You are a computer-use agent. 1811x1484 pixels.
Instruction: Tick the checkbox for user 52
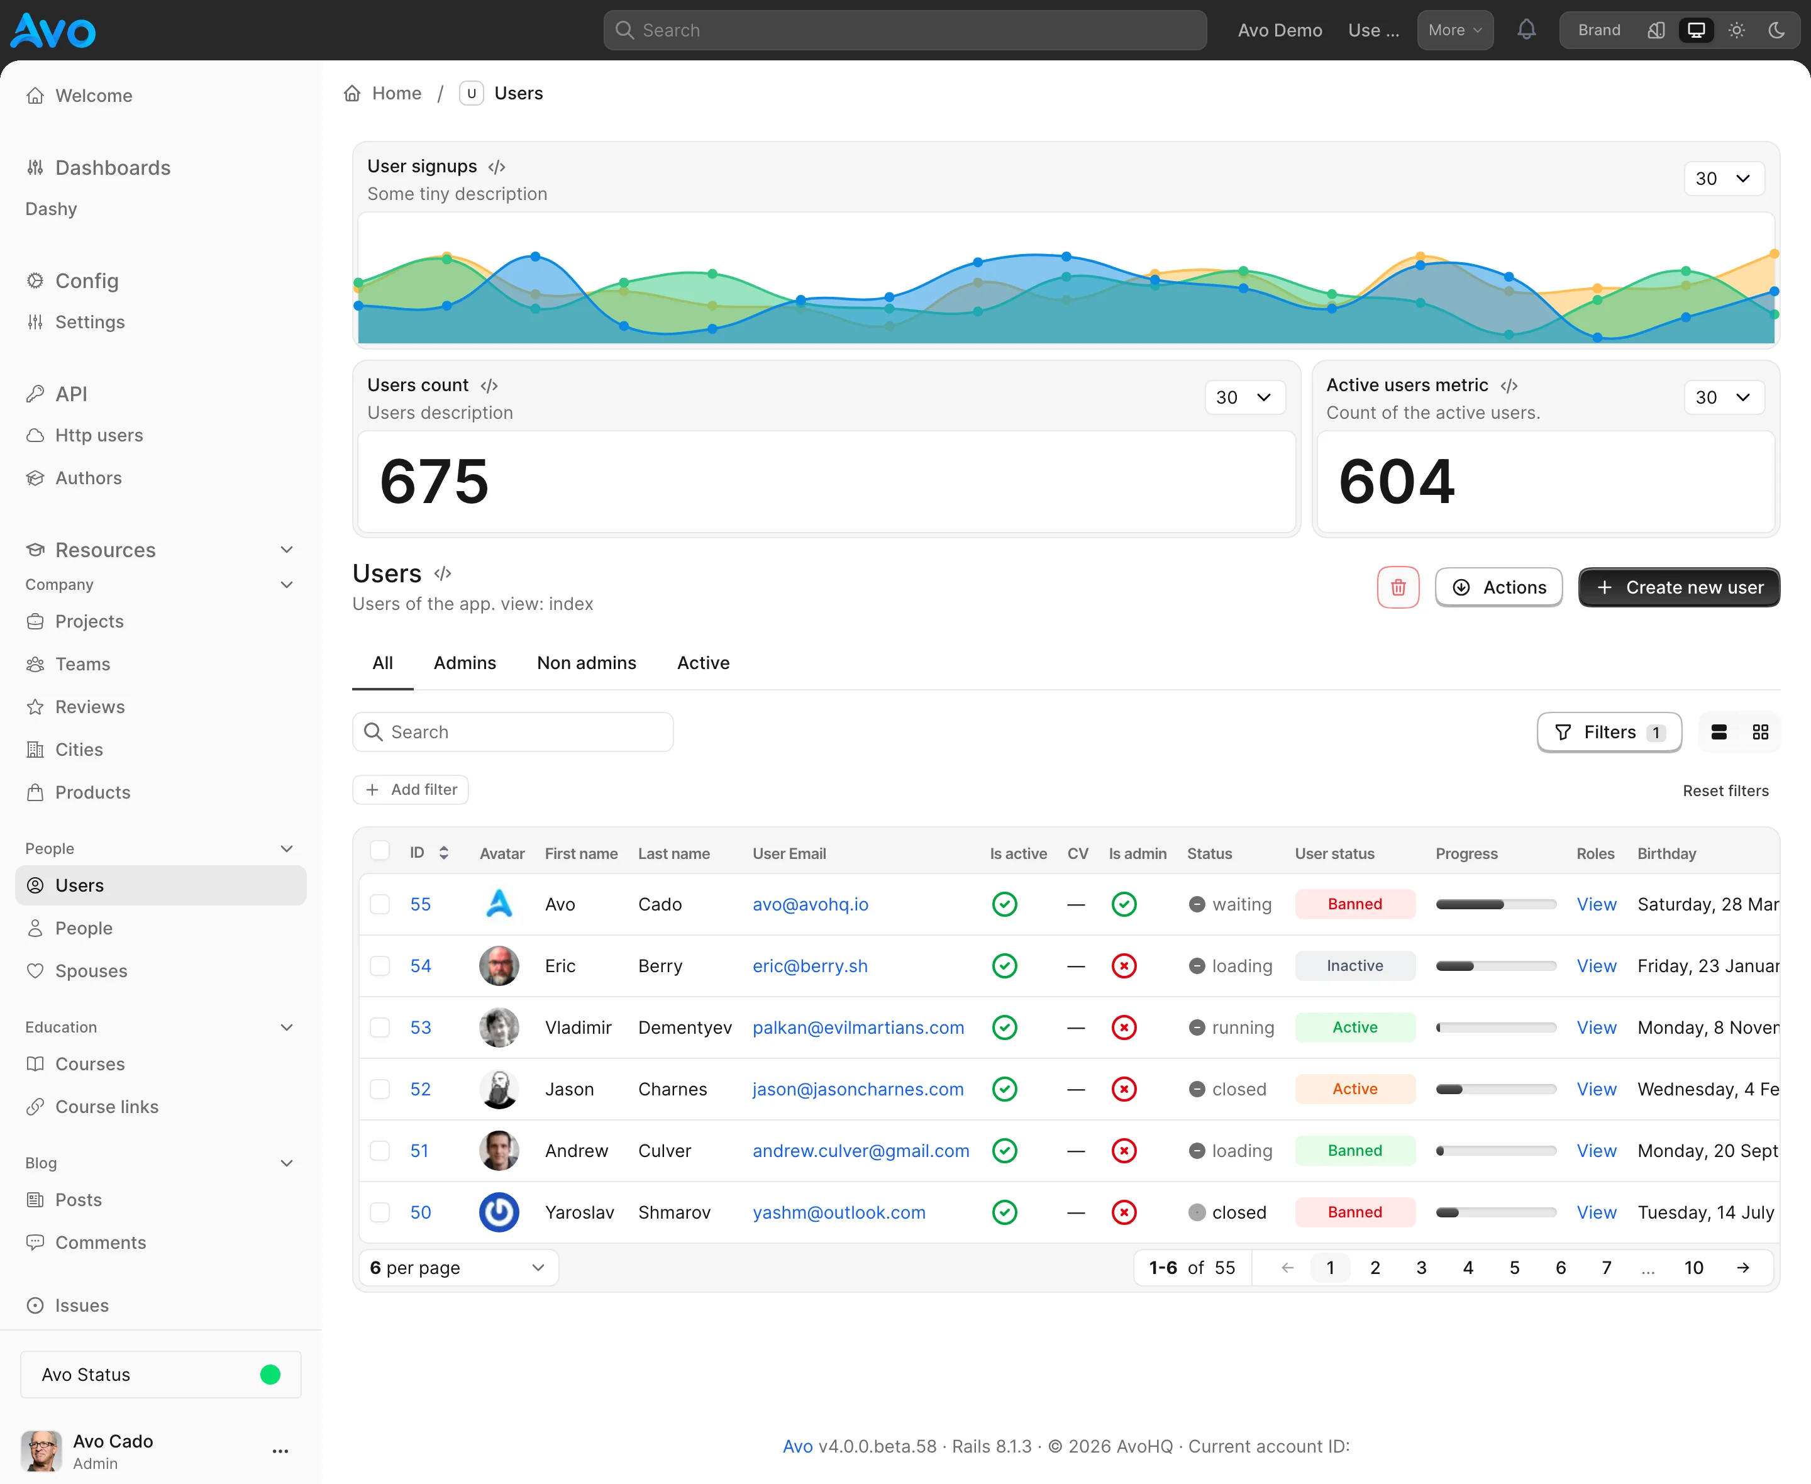379,1089
